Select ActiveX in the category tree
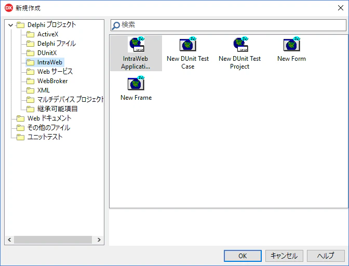 click(x=48, y=34)
